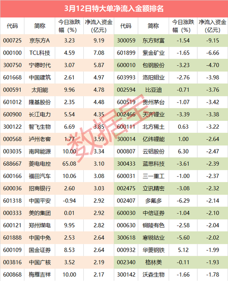Select the -0.94 percent change value
Viewport: 228px width, 281px height.
tap(69, 201)
